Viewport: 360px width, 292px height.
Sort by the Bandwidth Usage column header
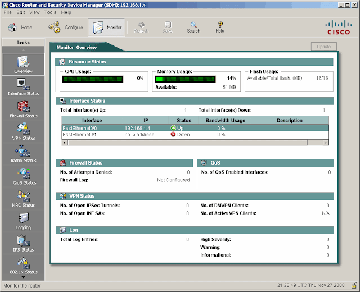(x=225, y=120)
